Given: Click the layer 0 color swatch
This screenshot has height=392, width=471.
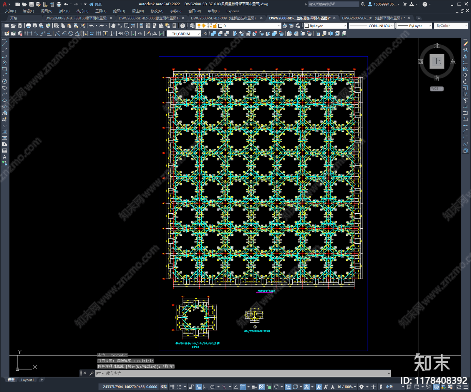Looking at the screenshot, I should tap(220, 26).
